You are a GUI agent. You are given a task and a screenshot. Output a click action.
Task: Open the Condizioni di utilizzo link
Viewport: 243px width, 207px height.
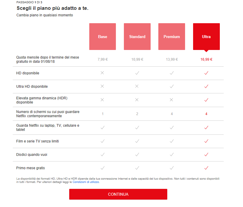86,182
